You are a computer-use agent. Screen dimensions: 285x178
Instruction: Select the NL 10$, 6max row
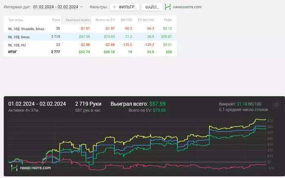90,37
